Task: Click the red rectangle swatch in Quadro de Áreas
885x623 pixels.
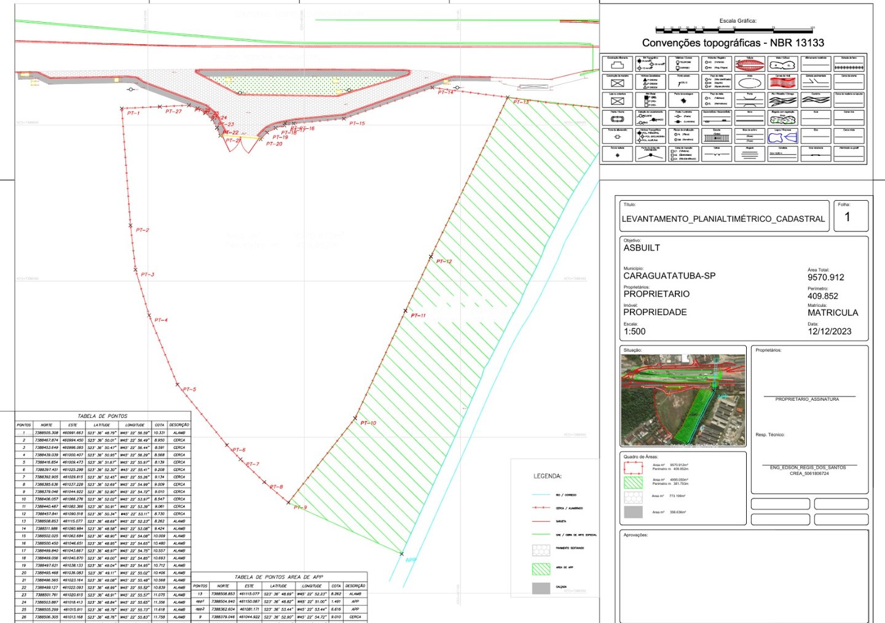Action: click(x=634, y=467)
